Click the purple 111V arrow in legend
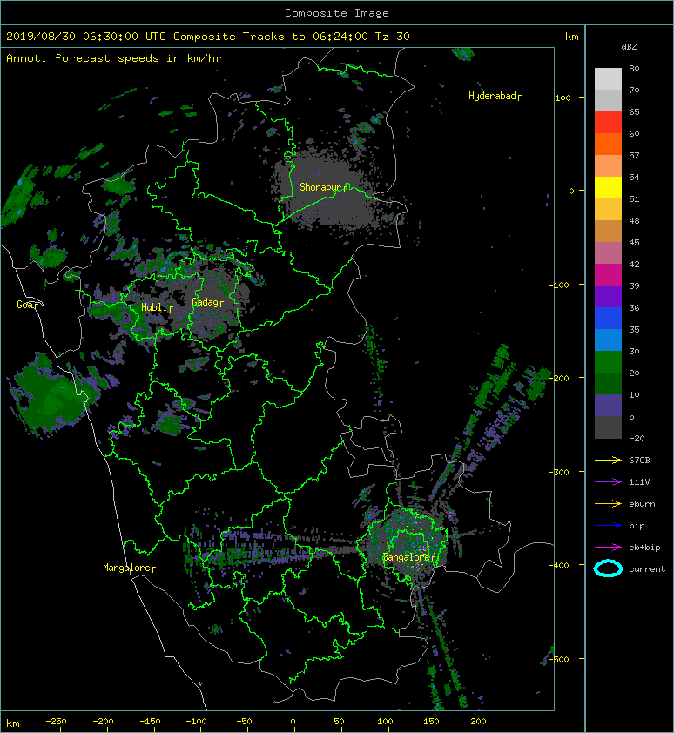This screenshot has width=674, height=733. (x=608, y=482)
